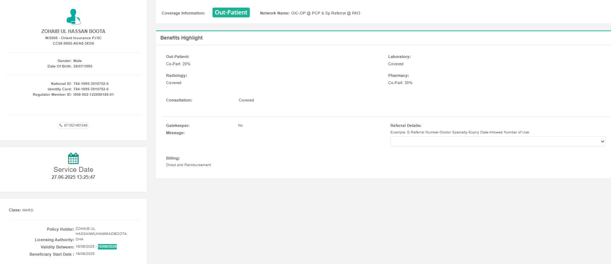Click the Policy Holder name value
Viewport: 611px width, 264px height.
(101, 231)
